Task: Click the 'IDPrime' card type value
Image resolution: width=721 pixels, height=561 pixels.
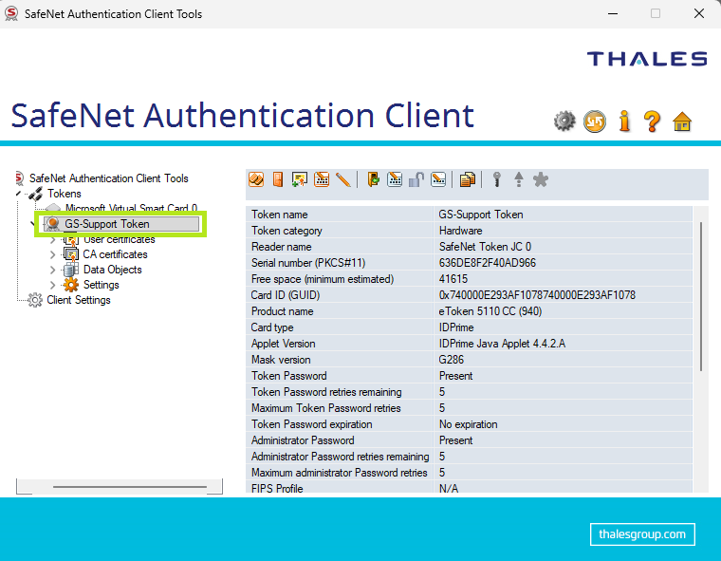Action: (456, 327)
